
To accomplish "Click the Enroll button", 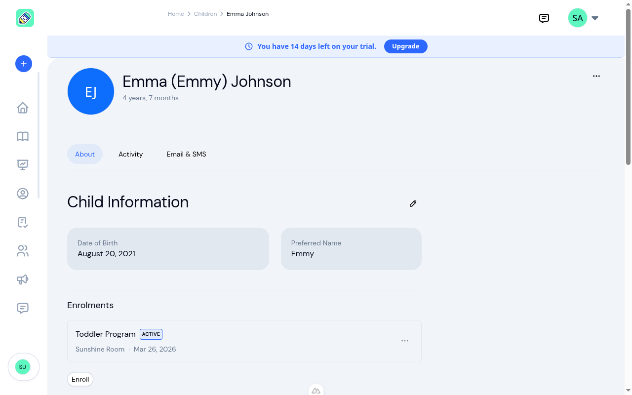I will coord(80,379).
